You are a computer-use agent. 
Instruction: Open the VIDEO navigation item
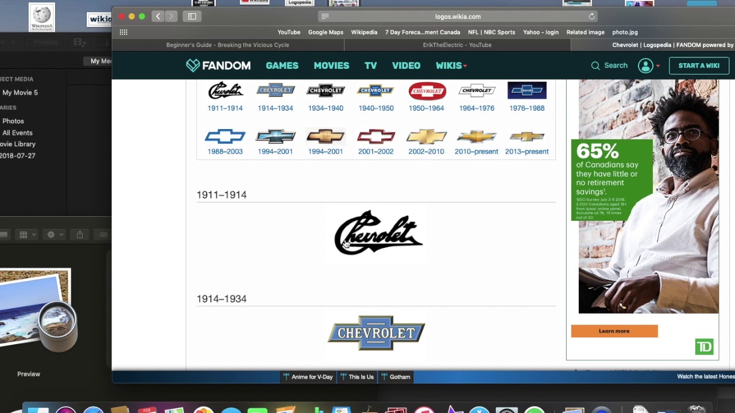(406, 65)
